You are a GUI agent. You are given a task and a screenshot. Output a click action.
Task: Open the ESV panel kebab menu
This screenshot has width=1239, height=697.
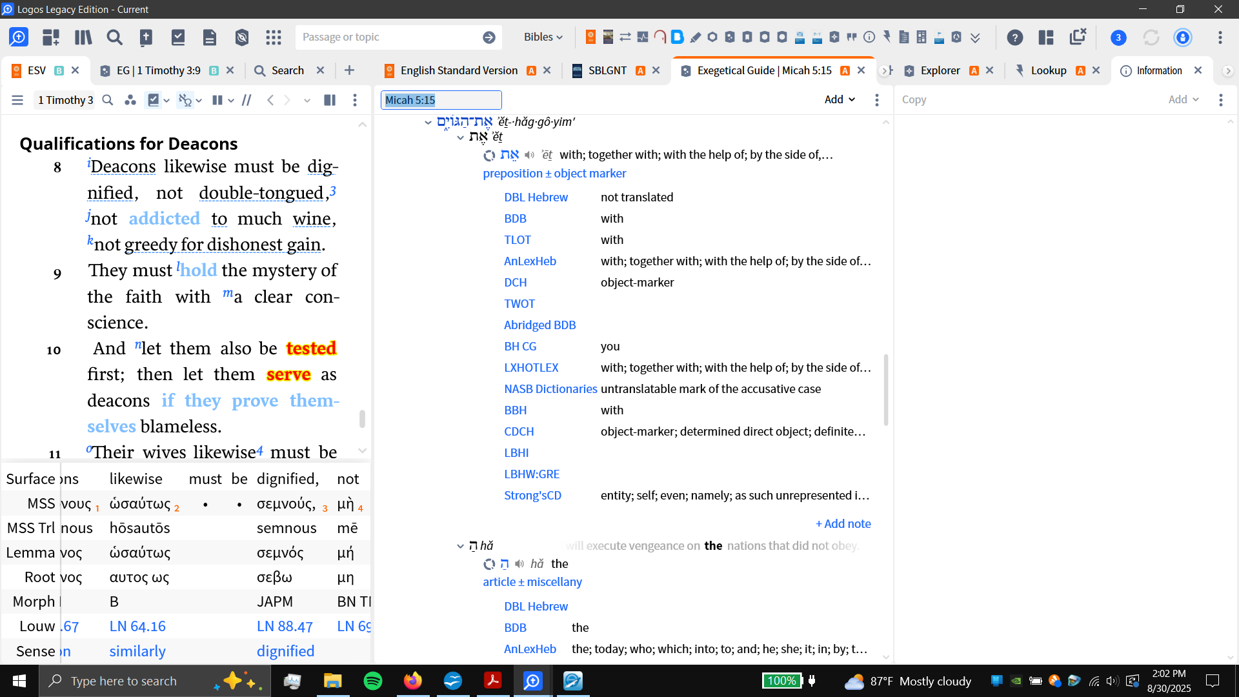pos(355,100)
